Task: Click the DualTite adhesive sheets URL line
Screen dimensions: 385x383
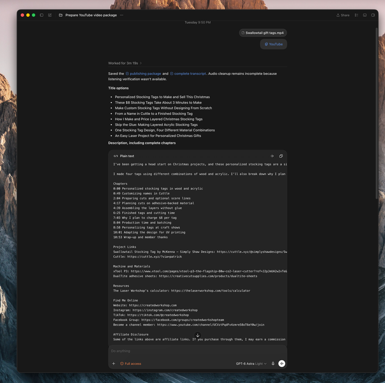Action: tap(185, 276)
